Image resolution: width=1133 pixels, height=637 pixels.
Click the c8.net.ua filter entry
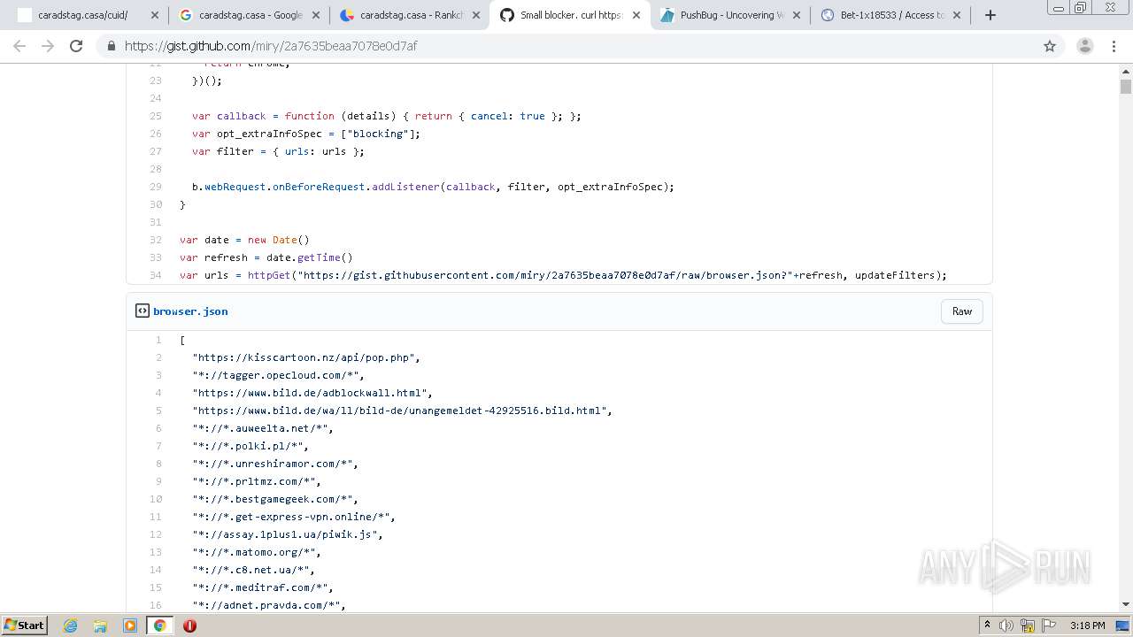tap(253, 570)
